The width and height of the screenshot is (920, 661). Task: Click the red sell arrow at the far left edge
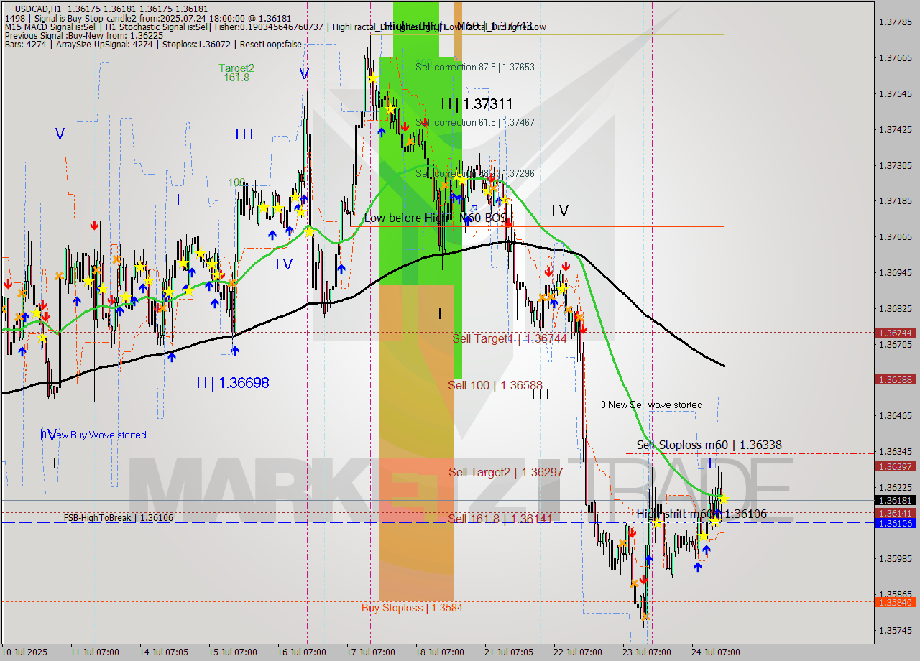coord(8,285)
